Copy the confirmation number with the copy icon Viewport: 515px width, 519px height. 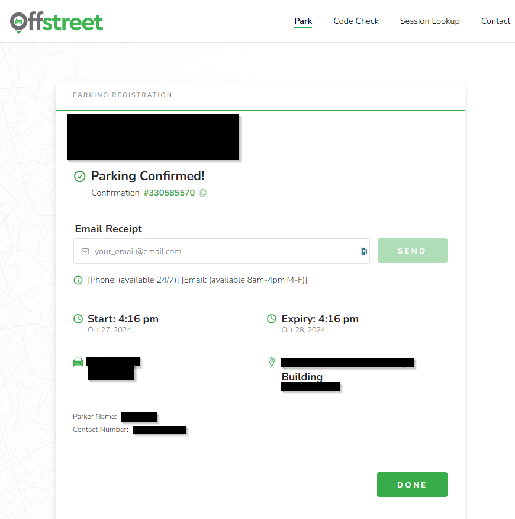tap(204, 193)
